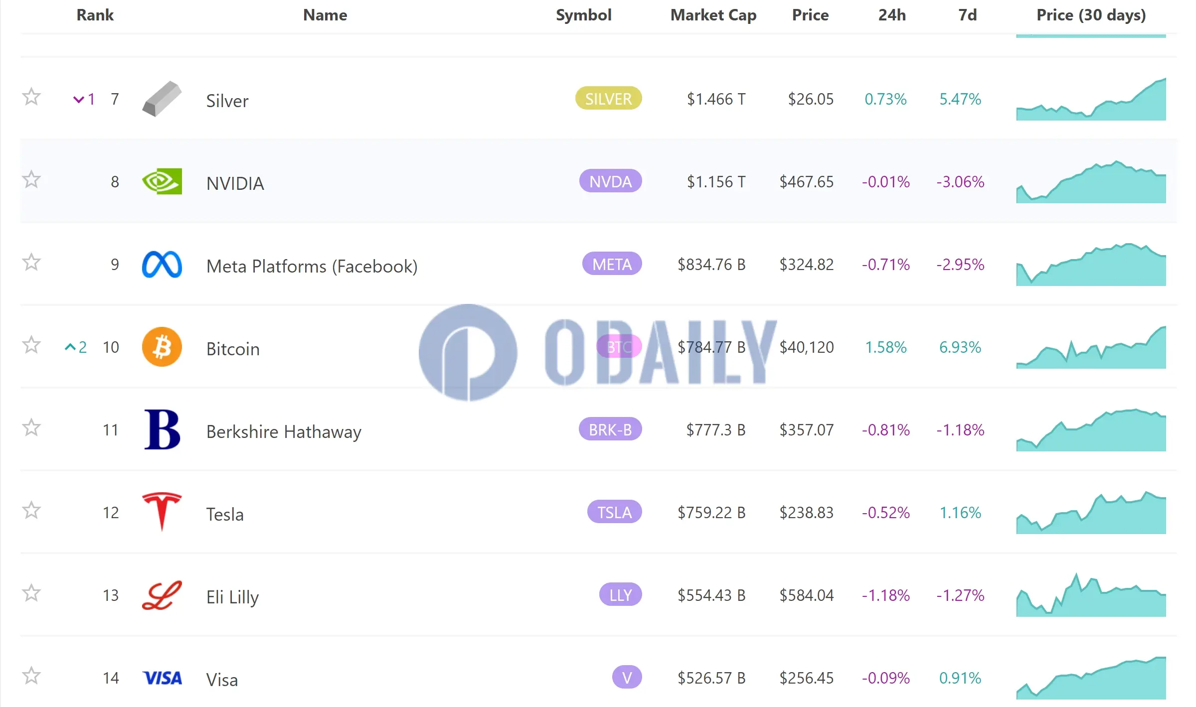Click the Eli Lilly script logo
The width and height of the screenshot is (1196, 707).
click(x=162, y=595)
